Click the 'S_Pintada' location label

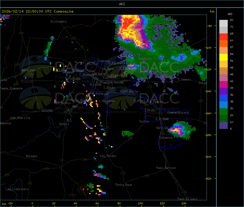pyautogui.click(x=72, y=79)
